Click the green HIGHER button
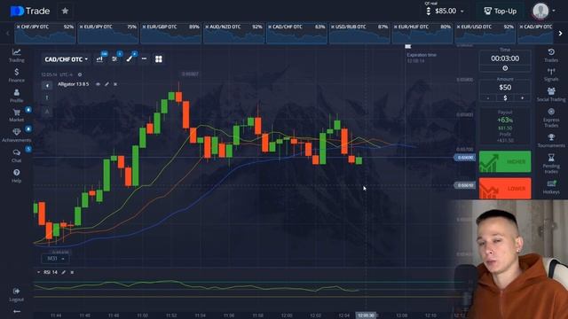This screenshot has height=319, width=568. 505,161
